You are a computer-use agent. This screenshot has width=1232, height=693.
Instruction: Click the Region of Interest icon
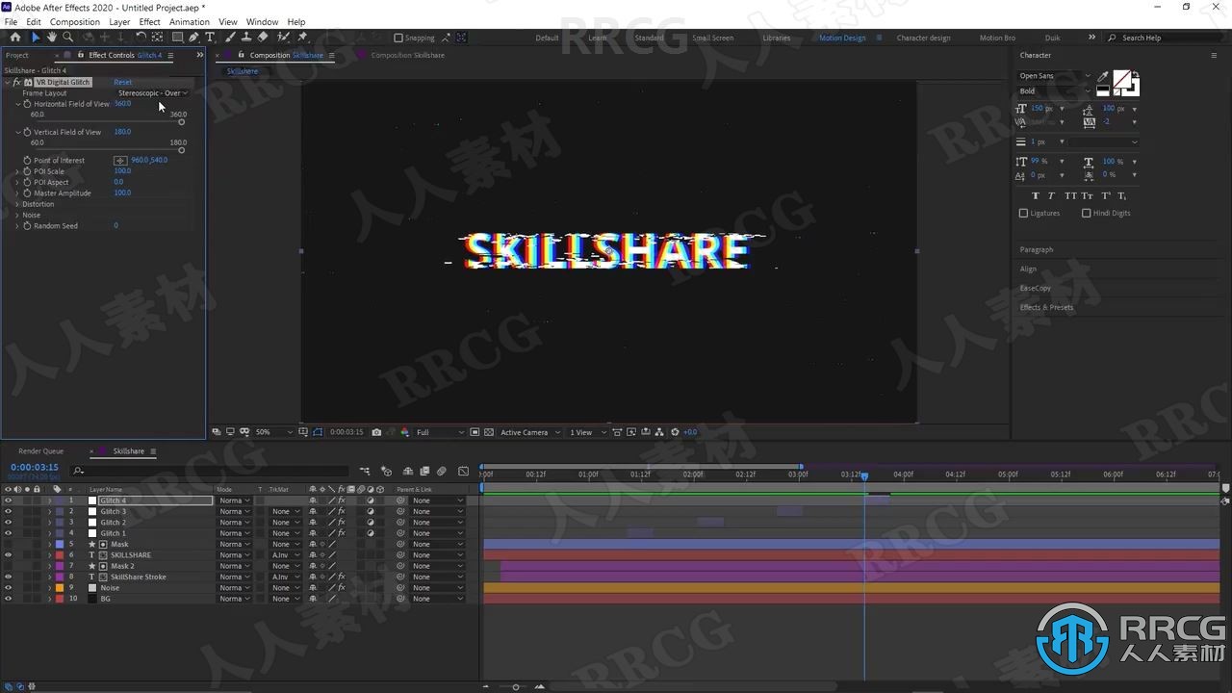(475, 432)
